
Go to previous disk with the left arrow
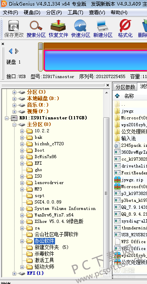(x=11, y=51)
